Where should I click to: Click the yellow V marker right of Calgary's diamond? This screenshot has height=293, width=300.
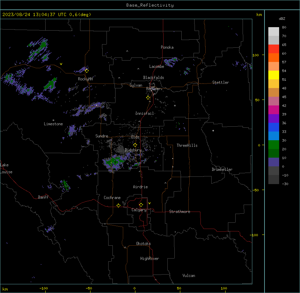tap(149, 203)
